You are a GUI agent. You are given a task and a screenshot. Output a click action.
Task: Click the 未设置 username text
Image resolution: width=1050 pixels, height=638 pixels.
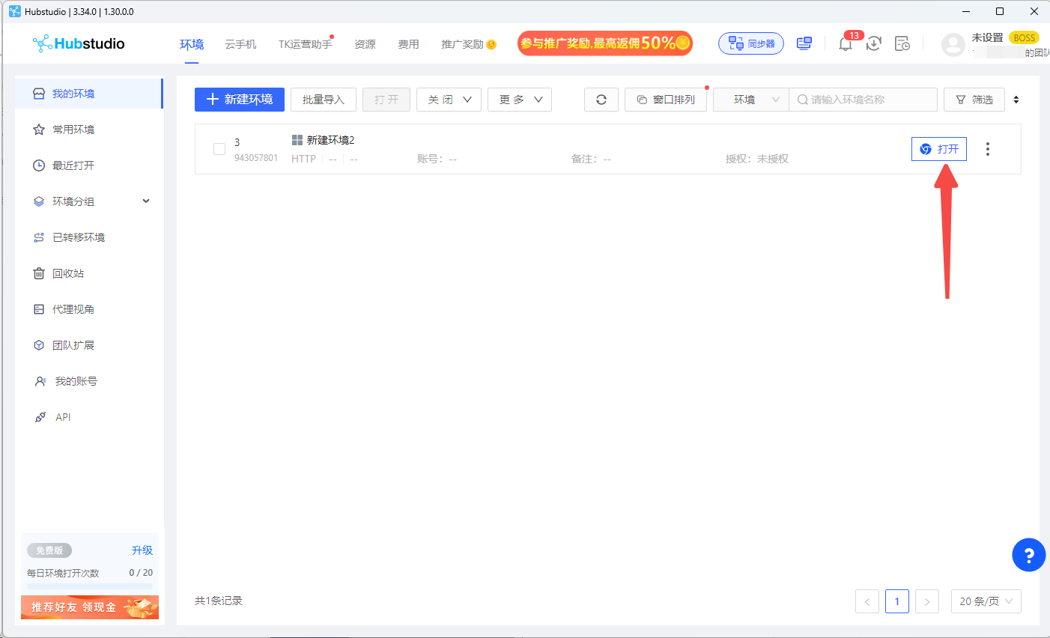coord(987,37)
